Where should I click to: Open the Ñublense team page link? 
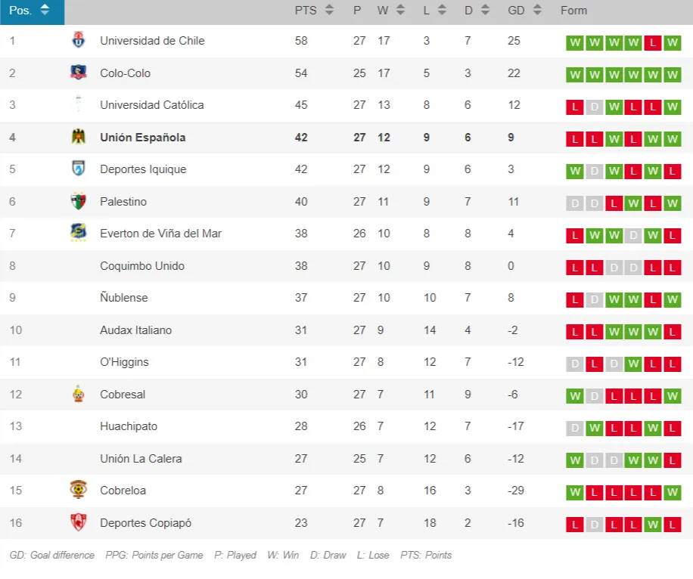124,298
